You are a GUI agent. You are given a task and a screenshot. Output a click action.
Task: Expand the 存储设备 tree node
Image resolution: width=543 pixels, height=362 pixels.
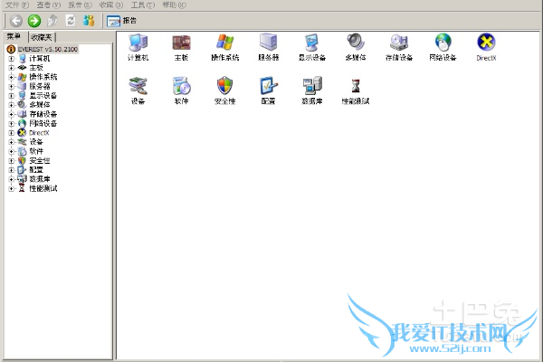(x=11, y=114)
